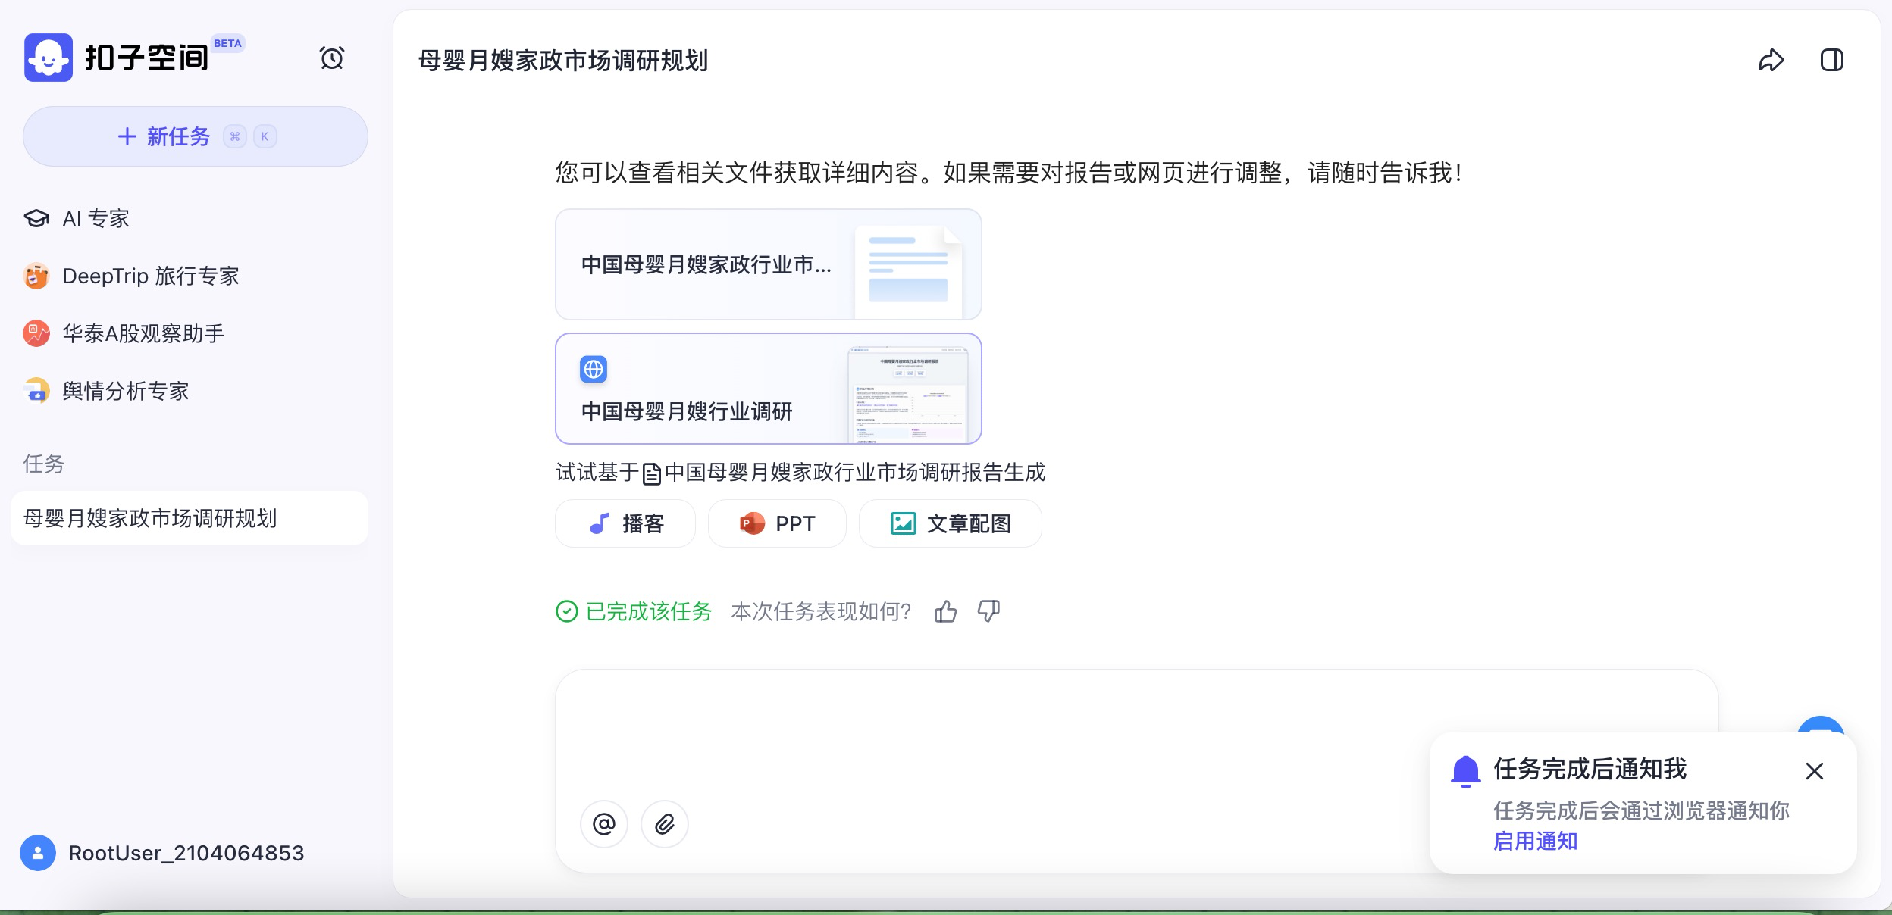Open DeepTrip 旅行专家
1892x915 pixels.
pyautogui.click(x=150, y=276)
